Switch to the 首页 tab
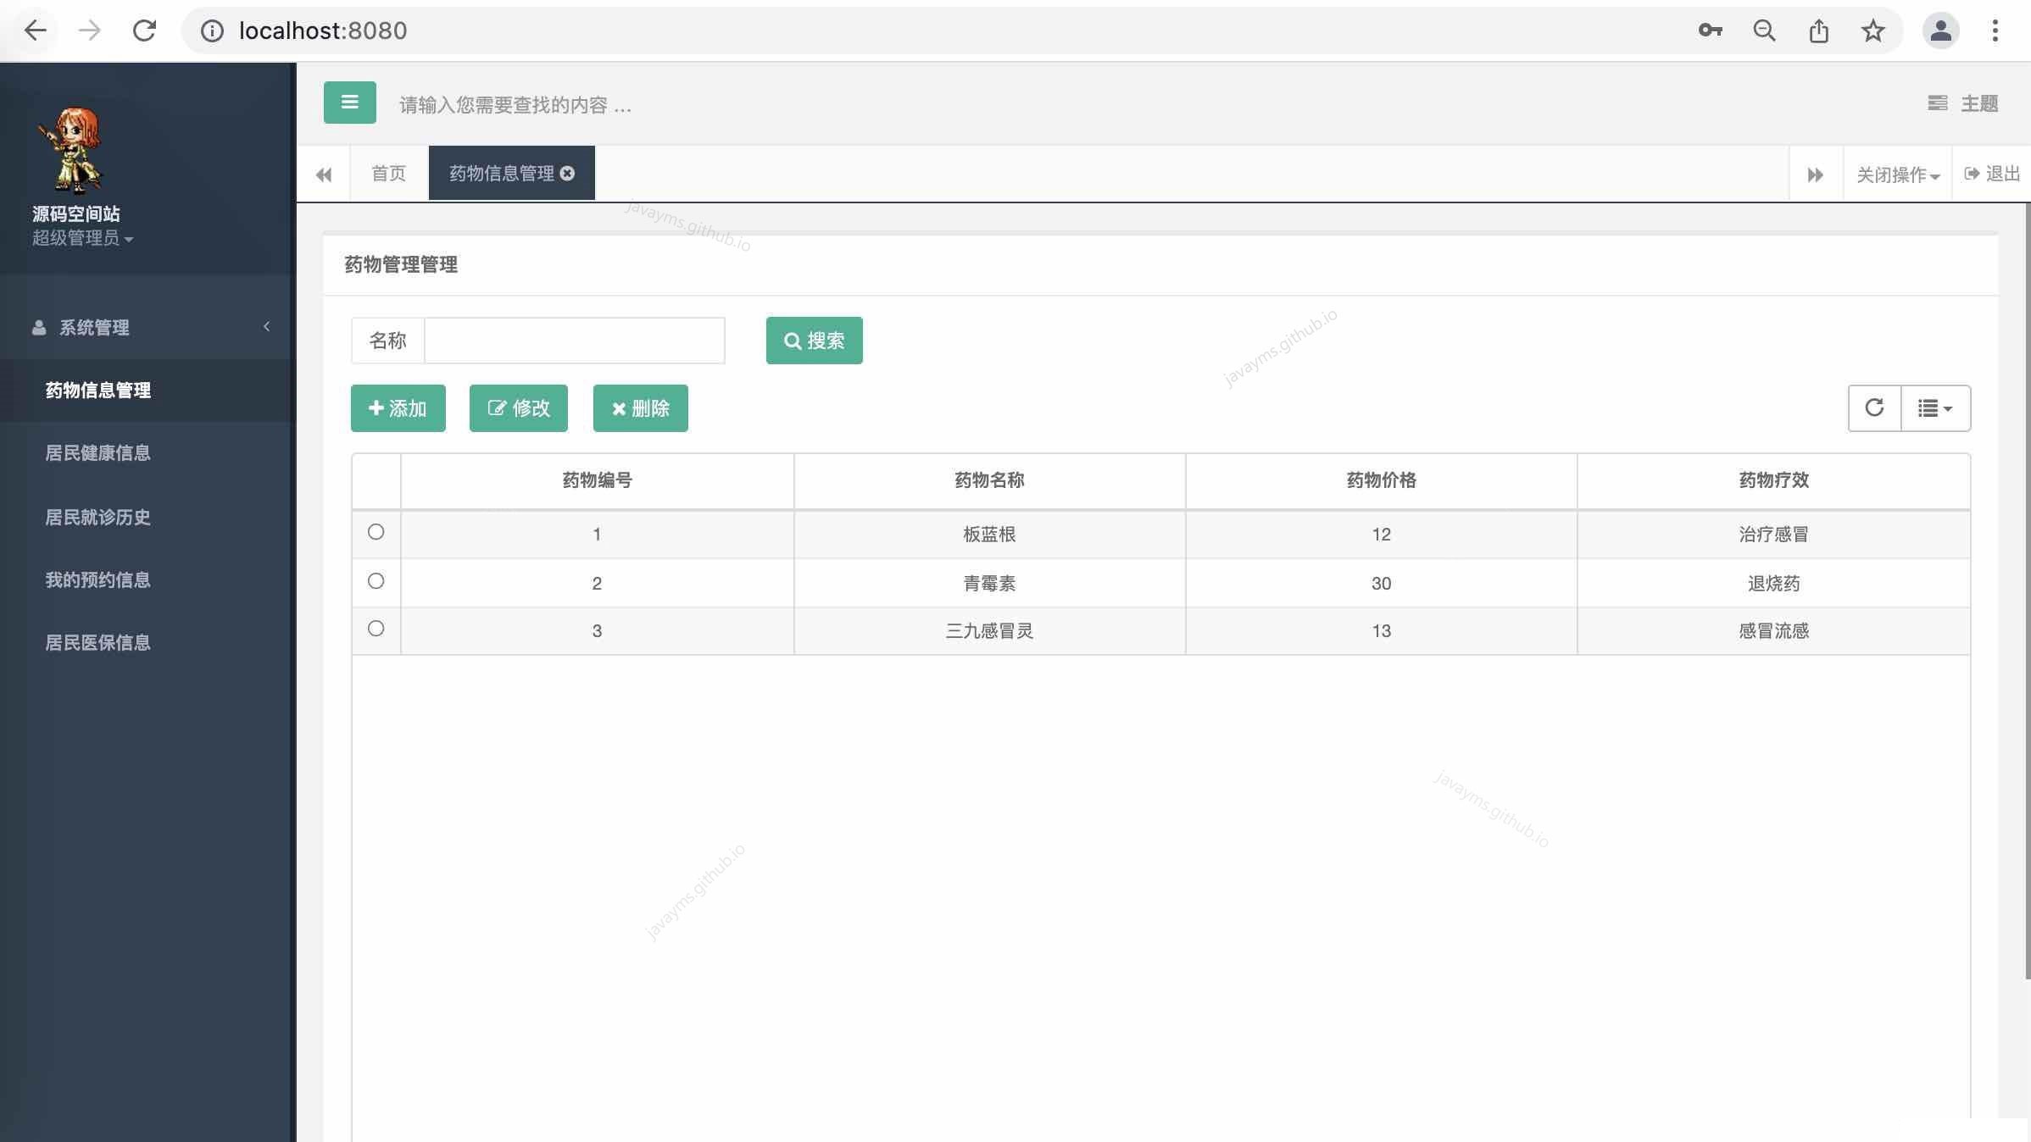 389,174
